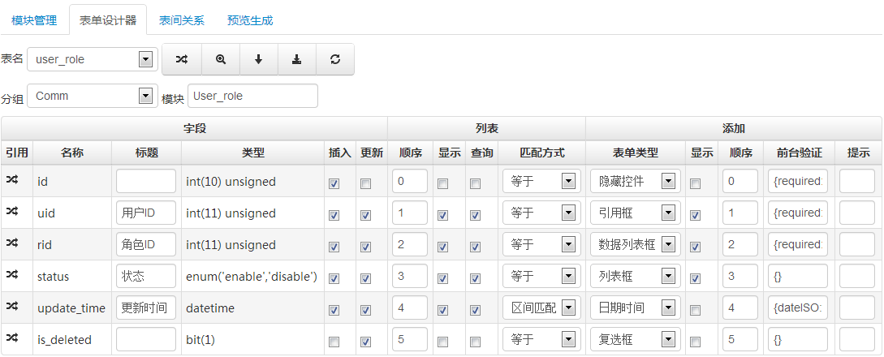Toggle the update checkbox for the id field
The height and width of the screenshot is (357, 884).
click(366, 184)
